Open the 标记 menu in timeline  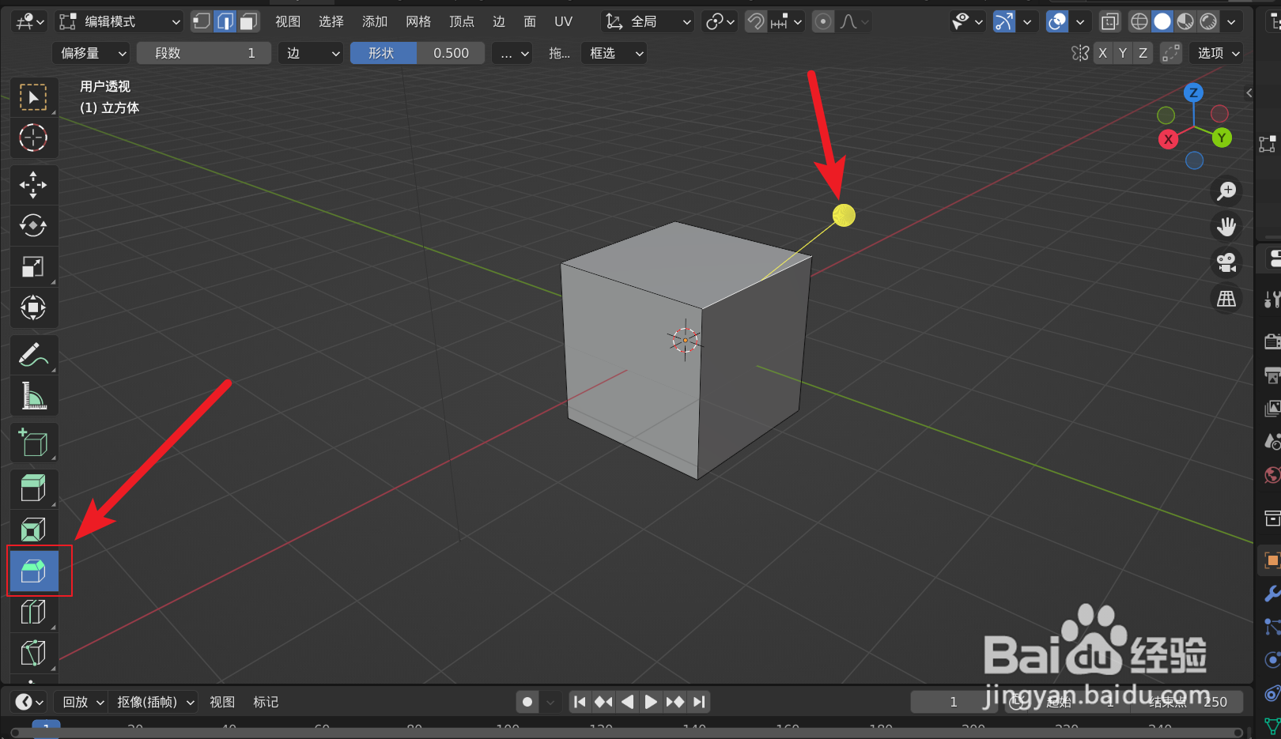pyautogui.click(x=266, y=702)
